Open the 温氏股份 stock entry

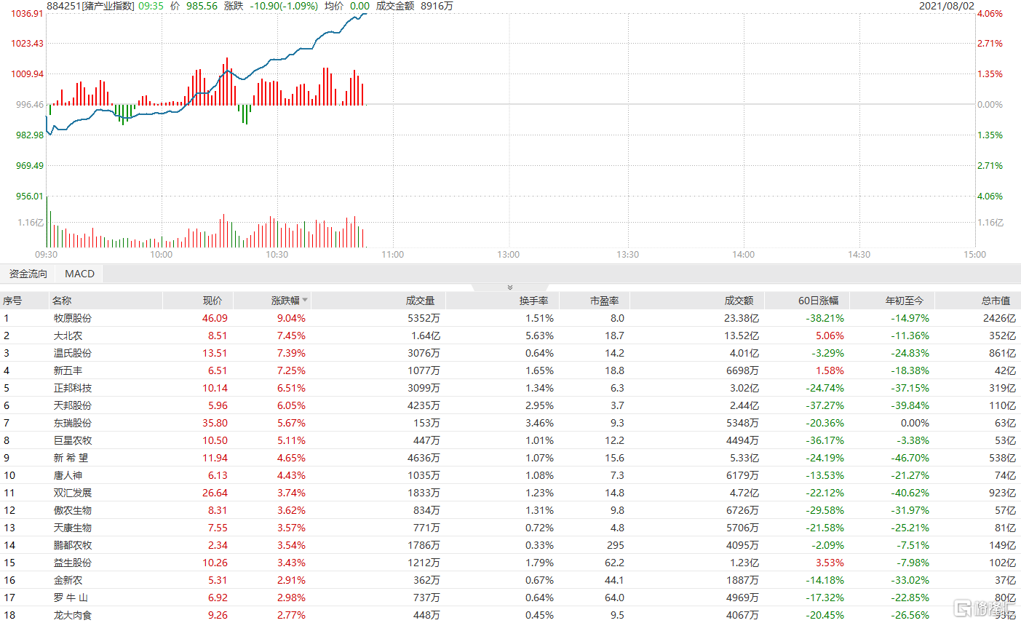tap(73, 353)
